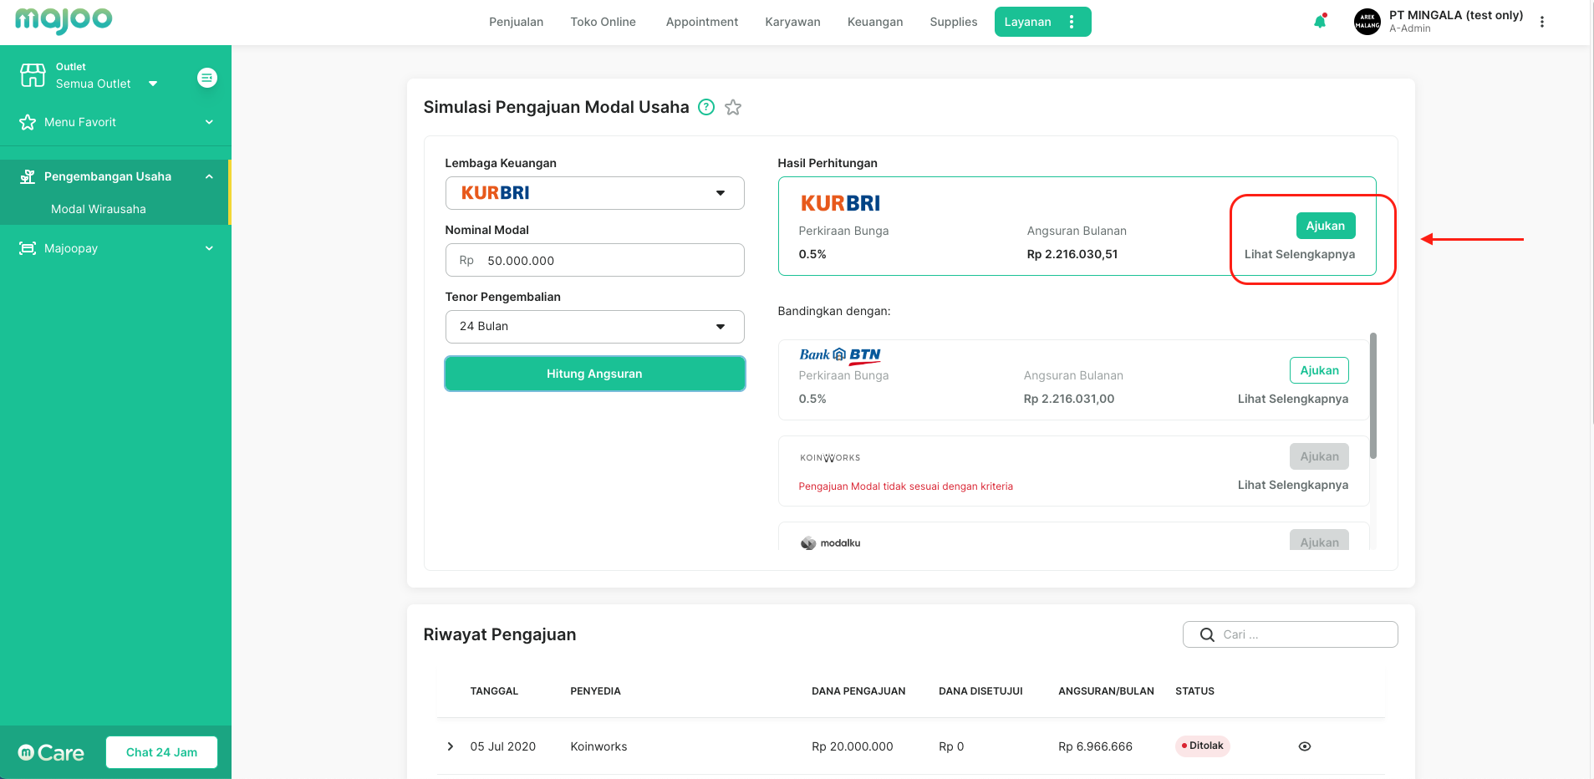This screenshot has width=1594, height=779.
Task: Click the outlet store icon
Action: (33, 75)
